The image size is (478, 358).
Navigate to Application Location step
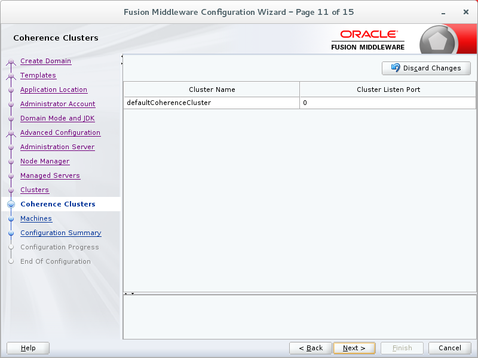tap(54, 89)
